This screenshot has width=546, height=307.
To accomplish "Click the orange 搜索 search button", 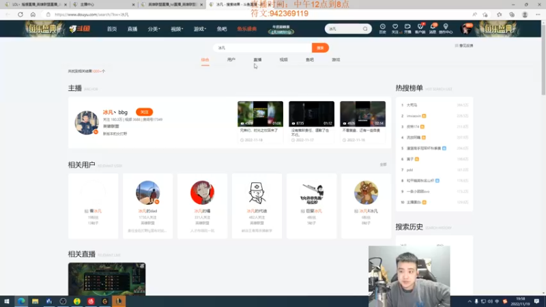I will click(x=320, y=48).
